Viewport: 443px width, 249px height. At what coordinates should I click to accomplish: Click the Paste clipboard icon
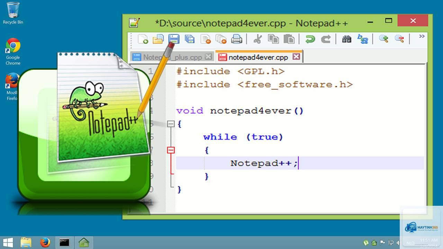pos(289,39)
